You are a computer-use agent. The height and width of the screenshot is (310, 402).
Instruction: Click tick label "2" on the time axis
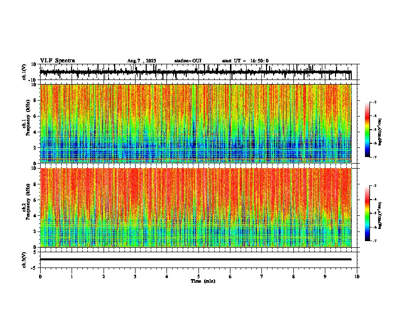pyautogui.click(x=104, y=277)
